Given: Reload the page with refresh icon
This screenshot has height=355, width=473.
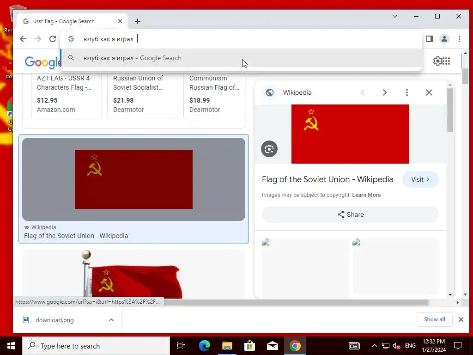Looking at the screenshot, I should point(53,39).
